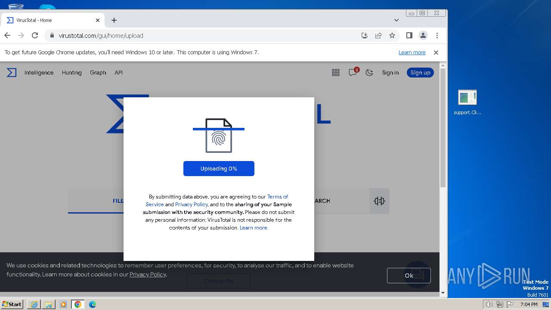
Task: Click the Uploading 0% progress button
Action: coord(219,168)
